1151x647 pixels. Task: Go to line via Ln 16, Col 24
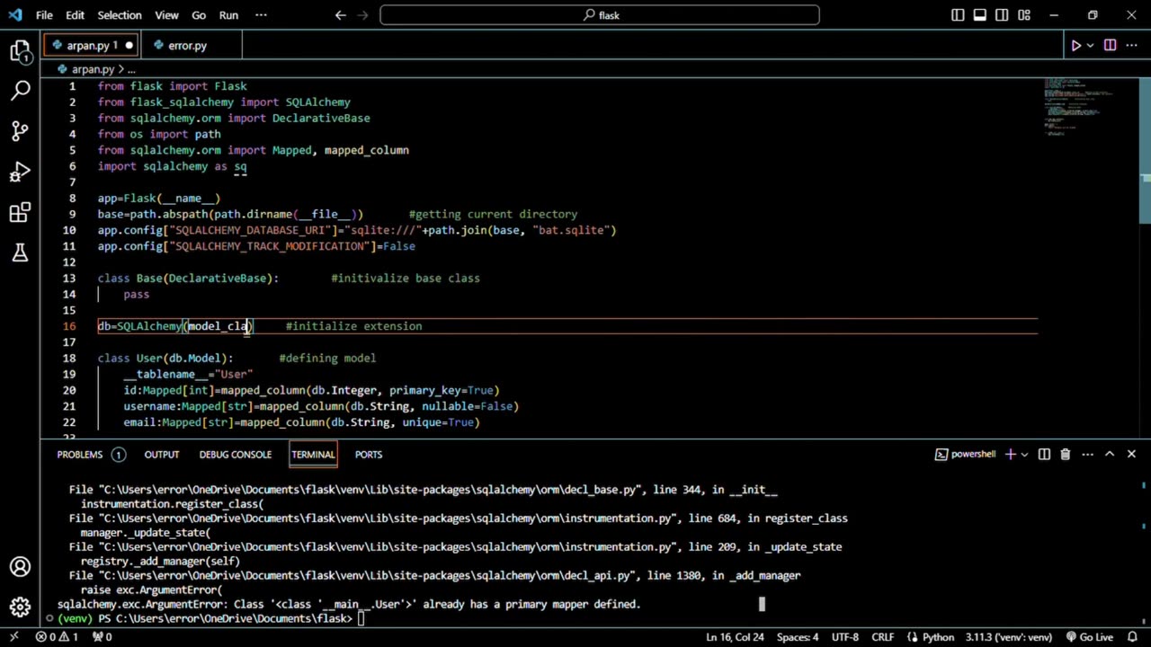coord(735,637)
